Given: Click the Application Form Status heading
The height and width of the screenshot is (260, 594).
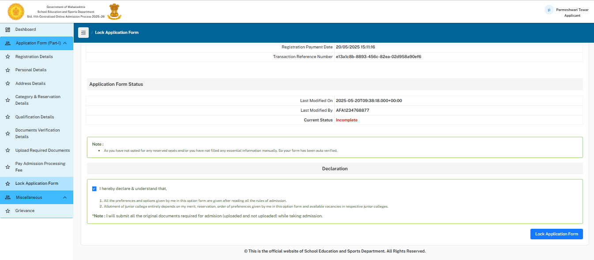Looking at the screenshot, I should coord(116,84).
